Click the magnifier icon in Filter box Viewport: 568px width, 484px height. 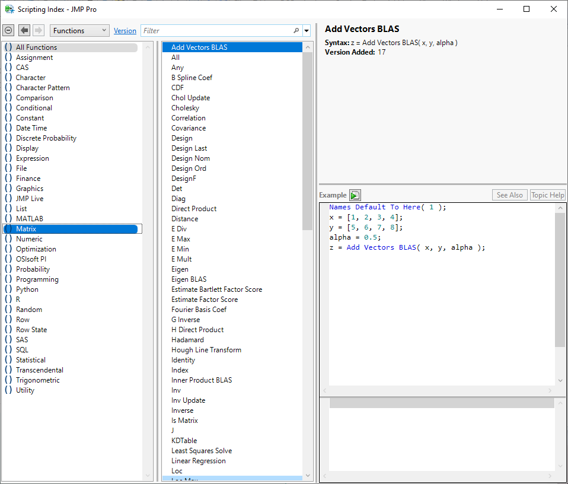point(296,31)
